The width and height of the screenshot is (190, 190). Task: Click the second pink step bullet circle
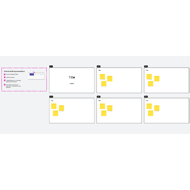coord(5,77)
